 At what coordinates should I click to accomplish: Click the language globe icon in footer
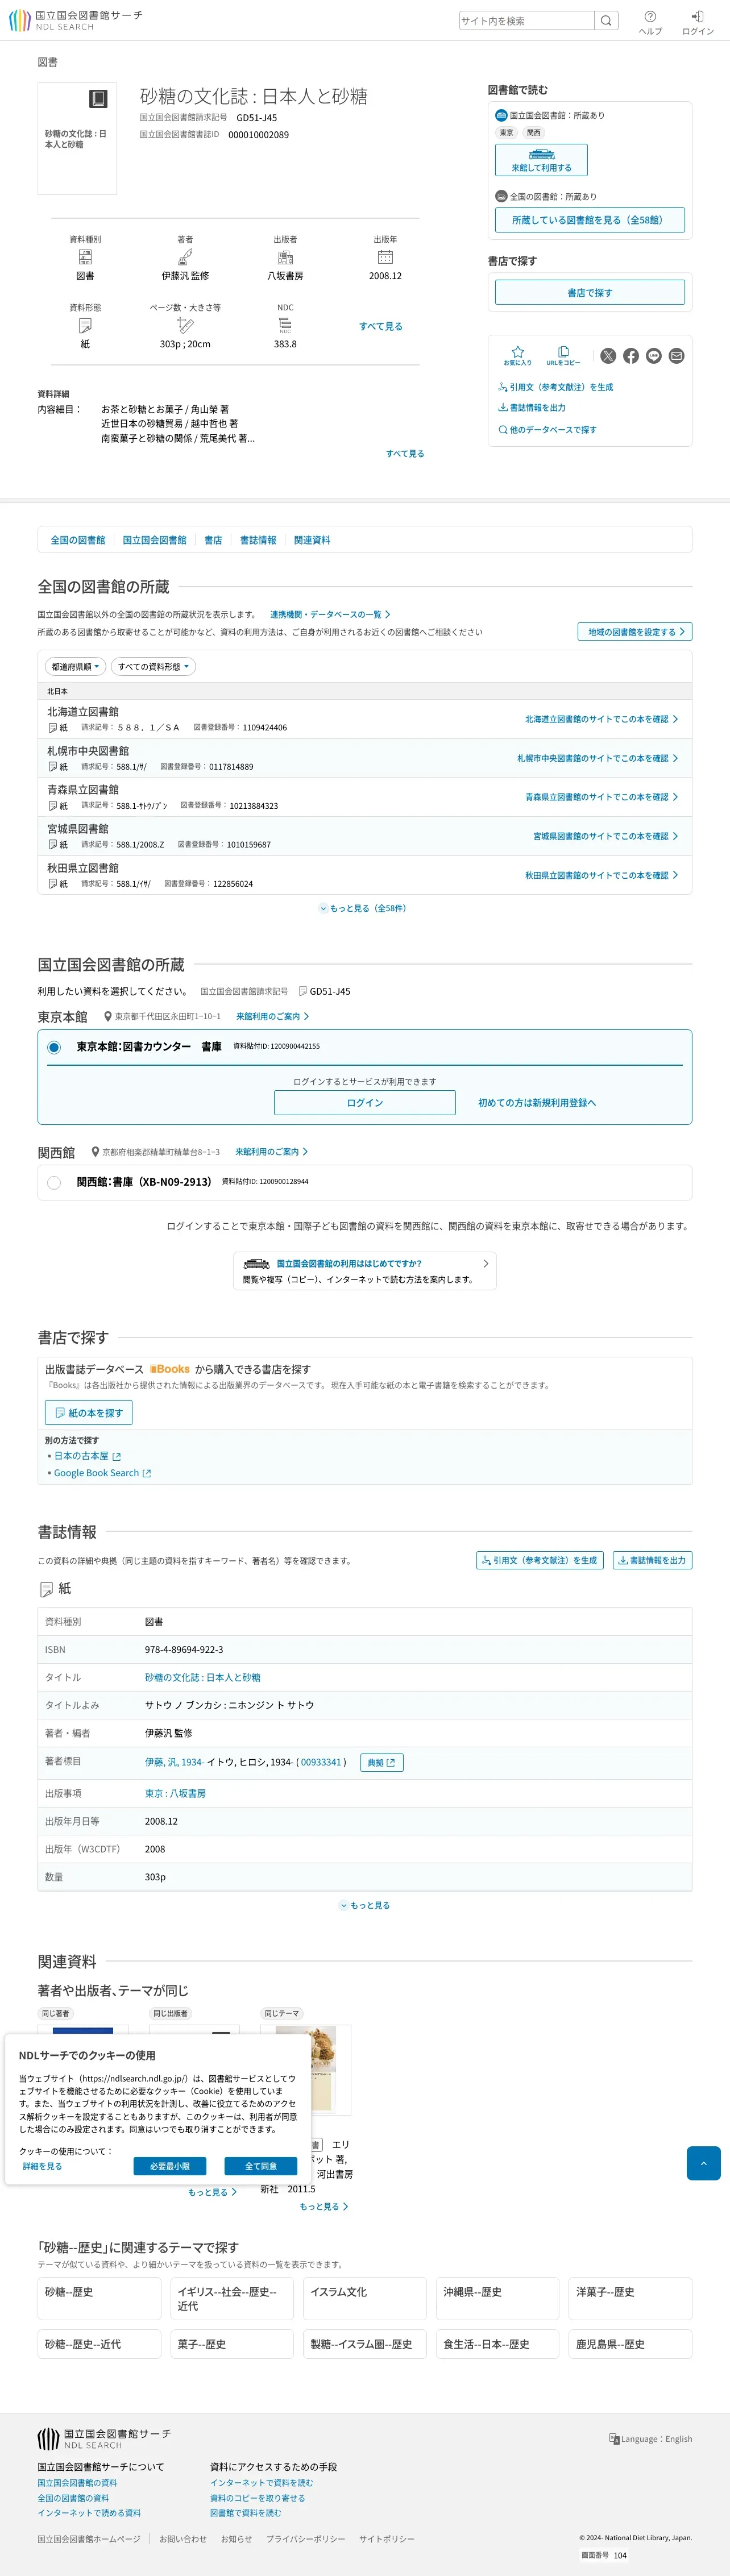click(614, 2438)
